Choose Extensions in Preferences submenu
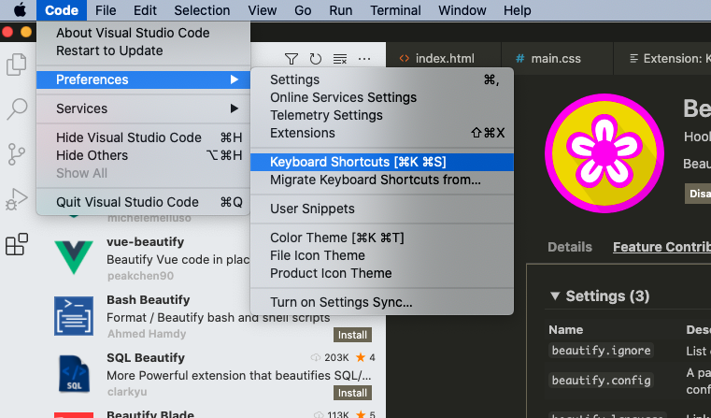 [x=382, y=133]
